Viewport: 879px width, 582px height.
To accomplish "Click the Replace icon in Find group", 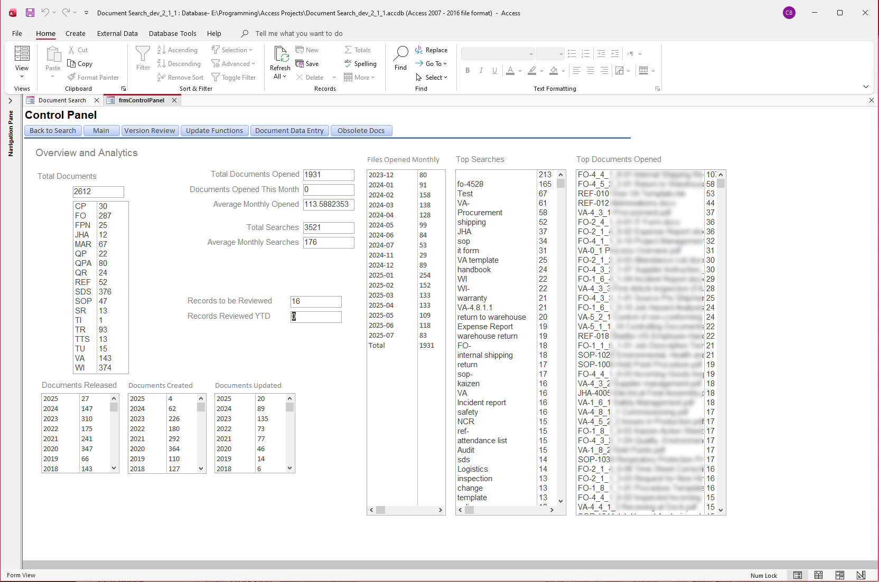I will pos(419,50).
